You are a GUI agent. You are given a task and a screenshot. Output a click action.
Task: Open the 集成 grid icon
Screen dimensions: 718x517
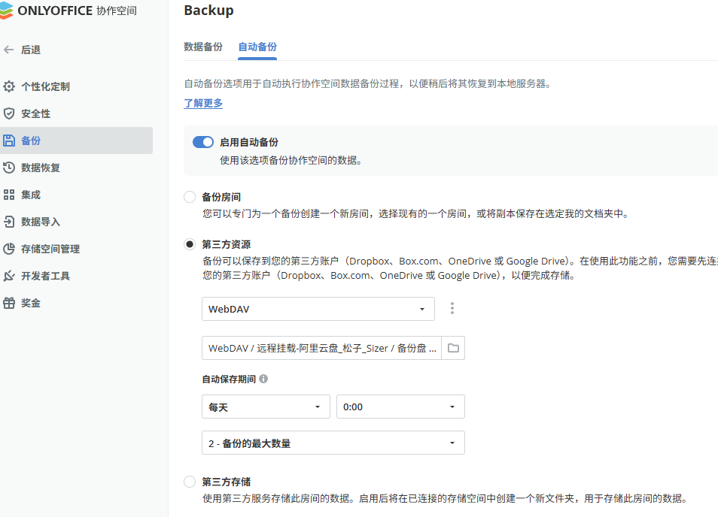[x=9, y=195]
